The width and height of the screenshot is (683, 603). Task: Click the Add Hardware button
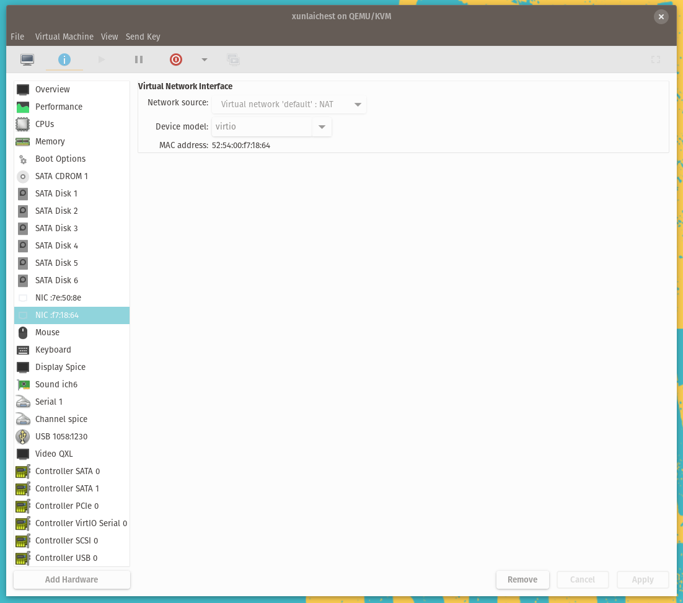tap(72, 579)
